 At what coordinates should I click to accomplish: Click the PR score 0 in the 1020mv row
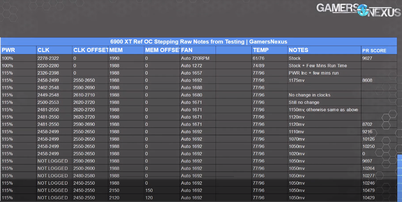pos(364,154)
